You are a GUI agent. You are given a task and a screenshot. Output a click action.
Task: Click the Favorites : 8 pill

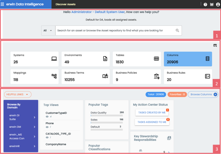pyautogui.click(x=177, y=95)
